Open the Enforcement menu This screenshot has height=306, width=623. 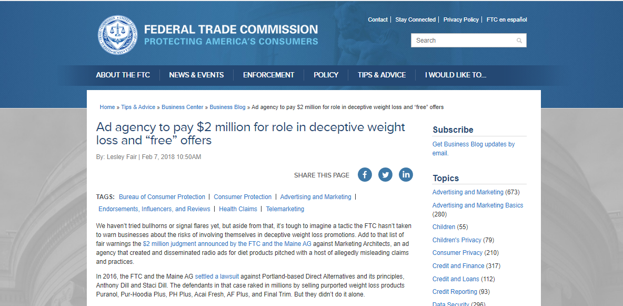click(268, 75)
